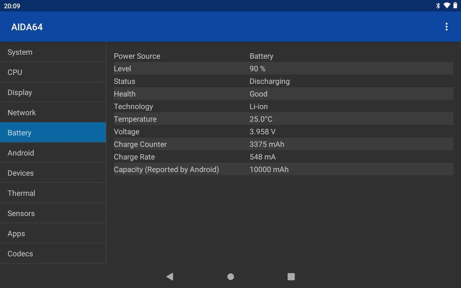The height and width of the screenshot is (288, 461).
Task: Tap the Bluetooth status bar icon
Action: point(438,6)
